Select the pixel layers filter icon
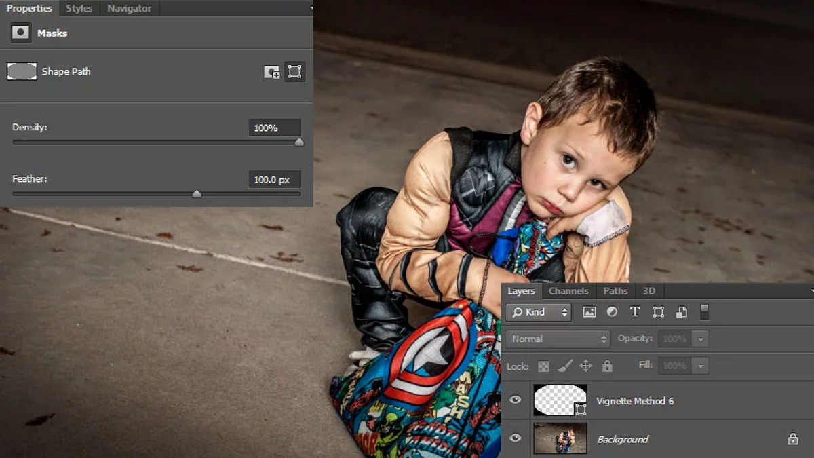 589,312
